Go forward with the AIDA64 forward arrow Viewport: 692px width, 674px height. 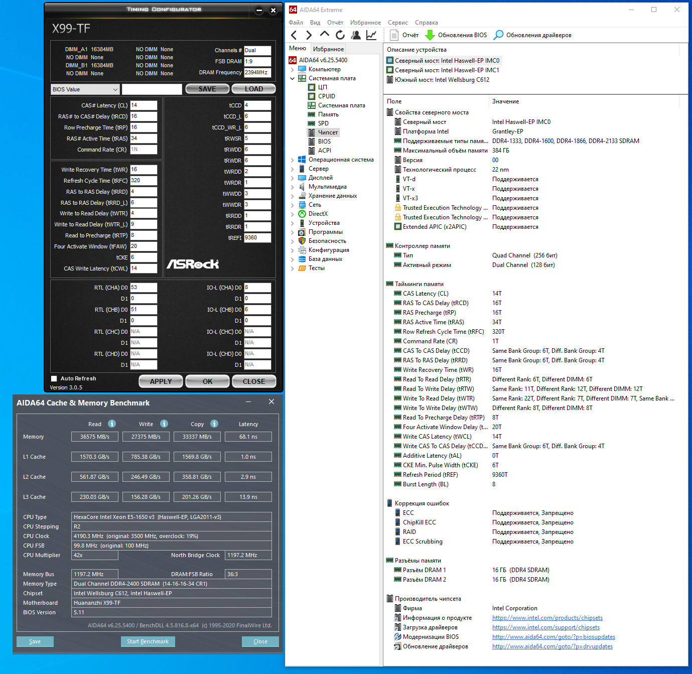click(x=309, y=35)
